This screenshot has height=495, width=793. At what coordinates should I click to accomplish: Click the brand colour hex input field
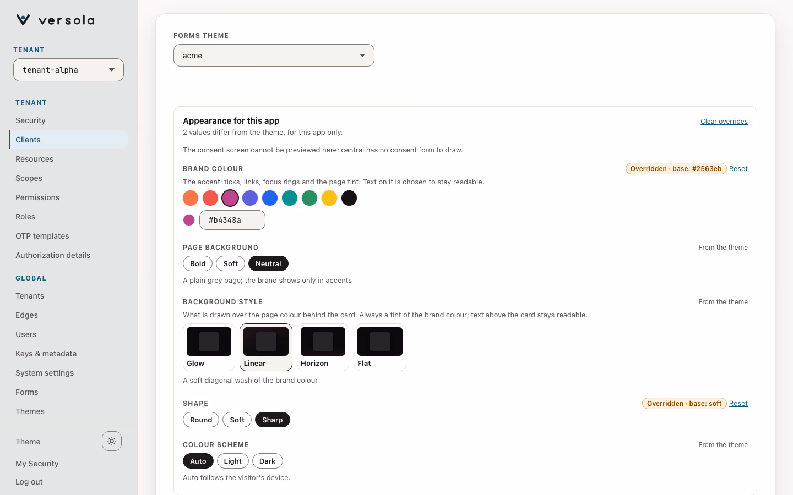click(232, 220)
